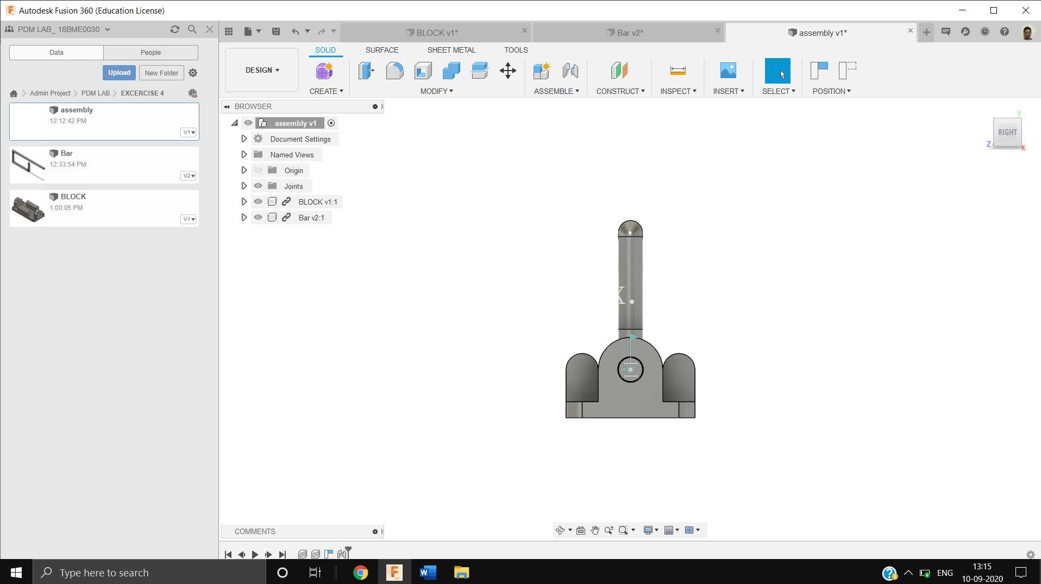Select the People tab in data panel

click(150, 53)
